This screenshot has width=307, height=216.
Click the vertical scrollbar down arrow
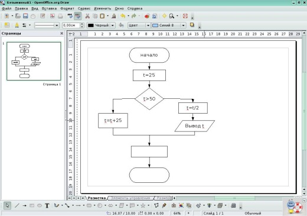pyautogui.click(x=304, y=194)
